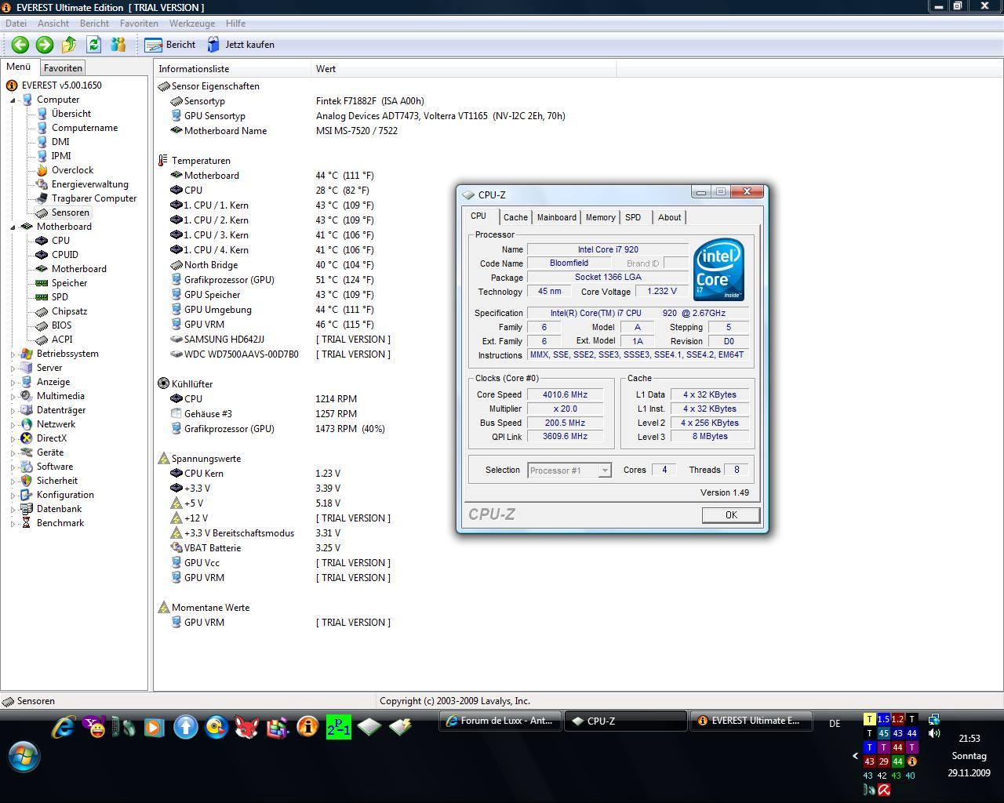
Task: Open the Datei menu
Action: click(16, 24)
